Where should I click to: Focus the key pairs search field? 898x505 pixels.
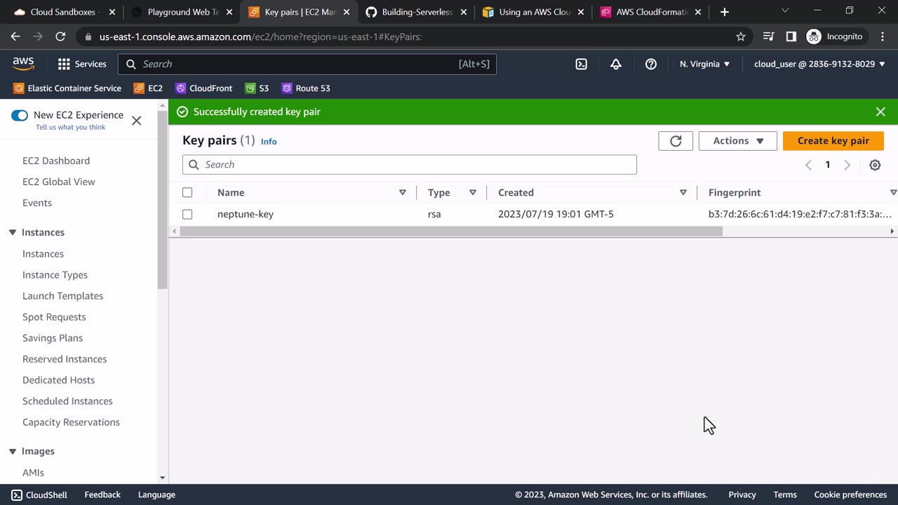coord(410,164)
